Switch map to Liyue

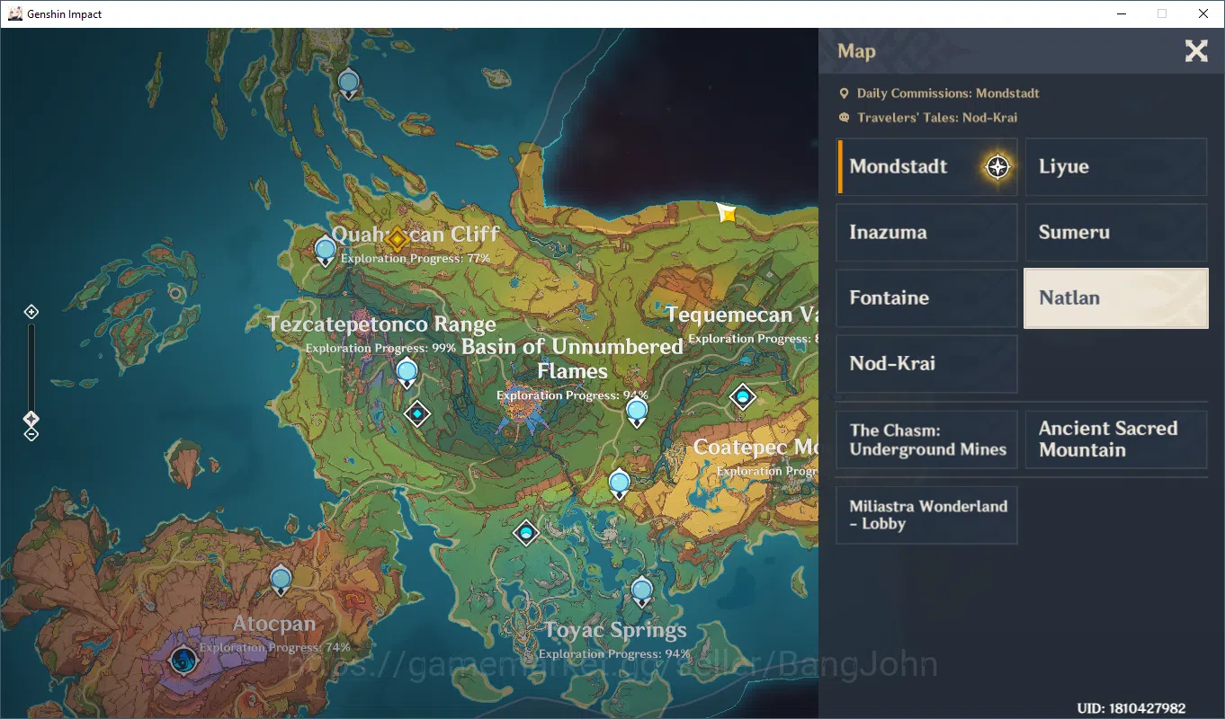(x=1116, y=166)
